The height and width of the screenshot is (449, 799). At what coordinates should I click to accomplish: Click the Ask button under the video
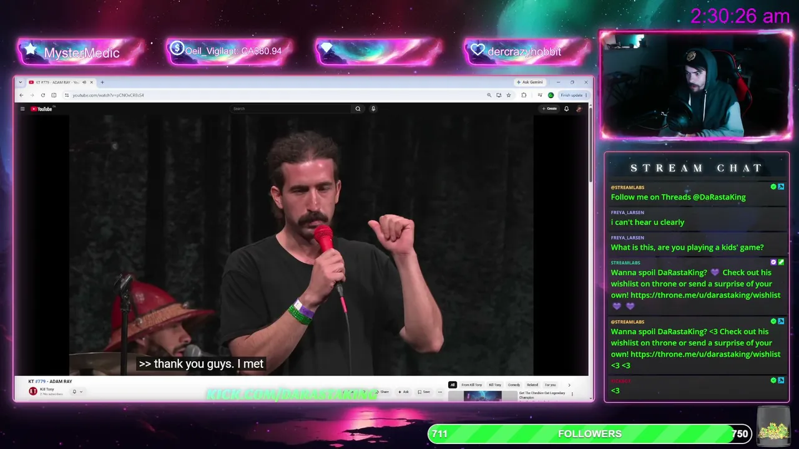[x=403, y=392]
